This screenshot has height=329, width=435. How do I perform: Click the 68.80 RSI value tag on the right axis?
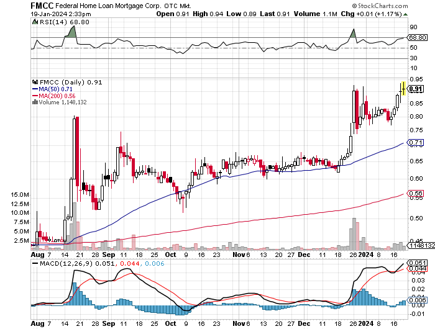[x=418, y=37]
